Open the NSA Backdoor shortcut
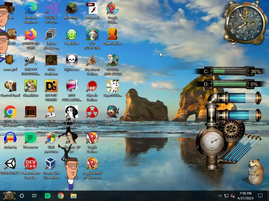Image resolution: width=269 pixels, height=201 pixels. (51, 60)
